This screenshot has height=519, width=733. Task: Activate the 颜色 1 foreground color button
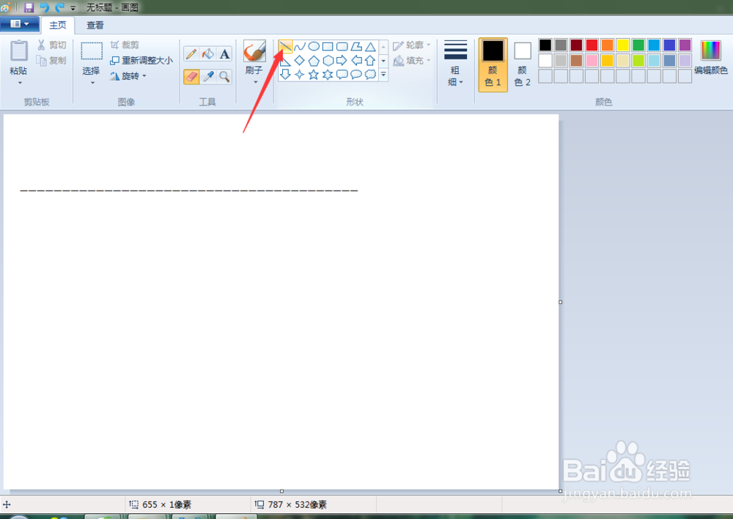coord(493,65)
